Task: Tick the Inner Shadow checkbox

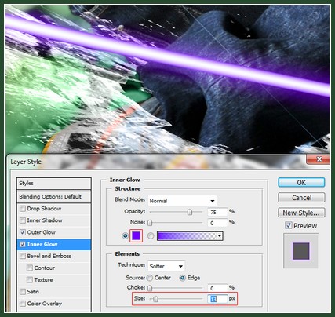Action: (x=23, y=220)
